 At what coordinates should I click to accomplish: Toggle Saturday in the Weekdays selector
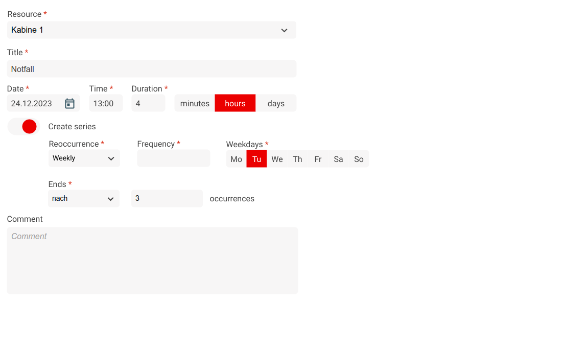[x=338, y=159]
